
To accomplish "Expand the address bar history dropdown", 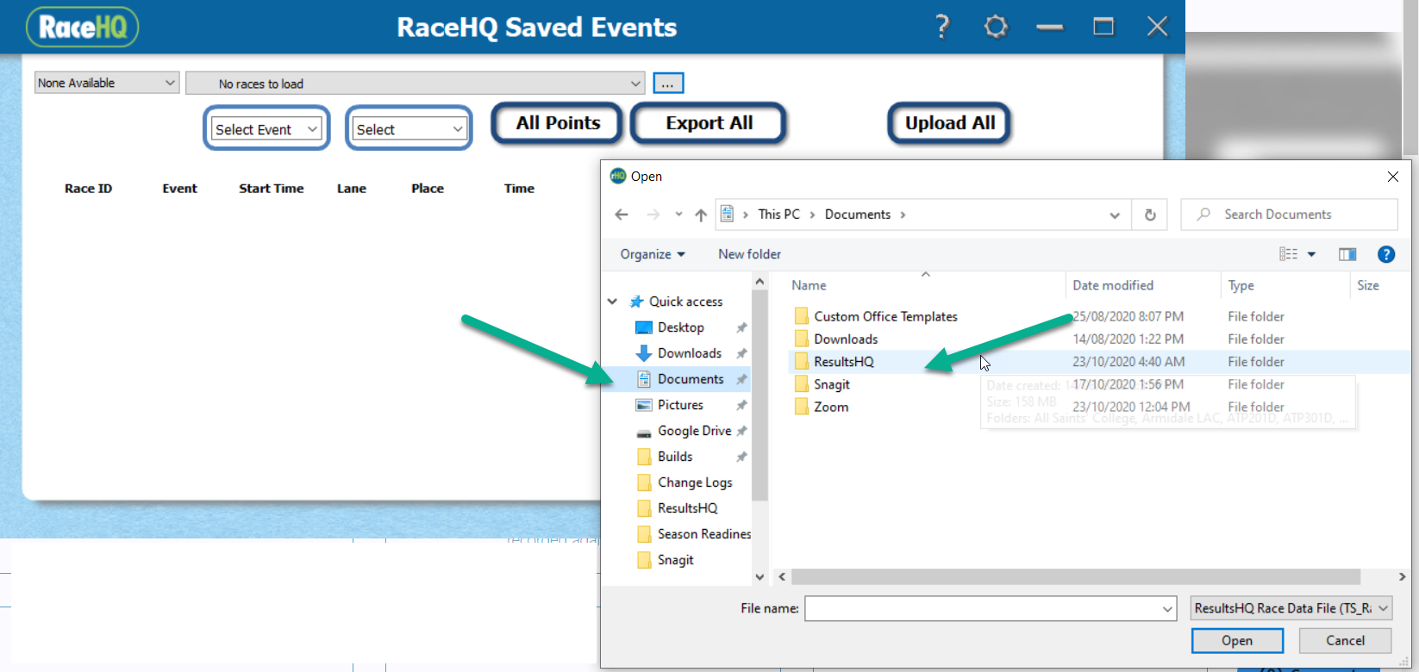I will (x=1115, y=215).
